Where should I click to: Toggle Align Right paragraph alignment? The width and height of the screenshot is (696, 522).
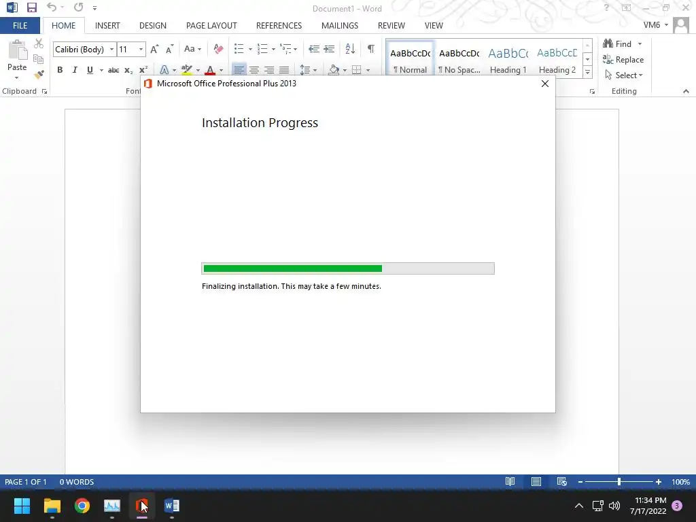269,70
